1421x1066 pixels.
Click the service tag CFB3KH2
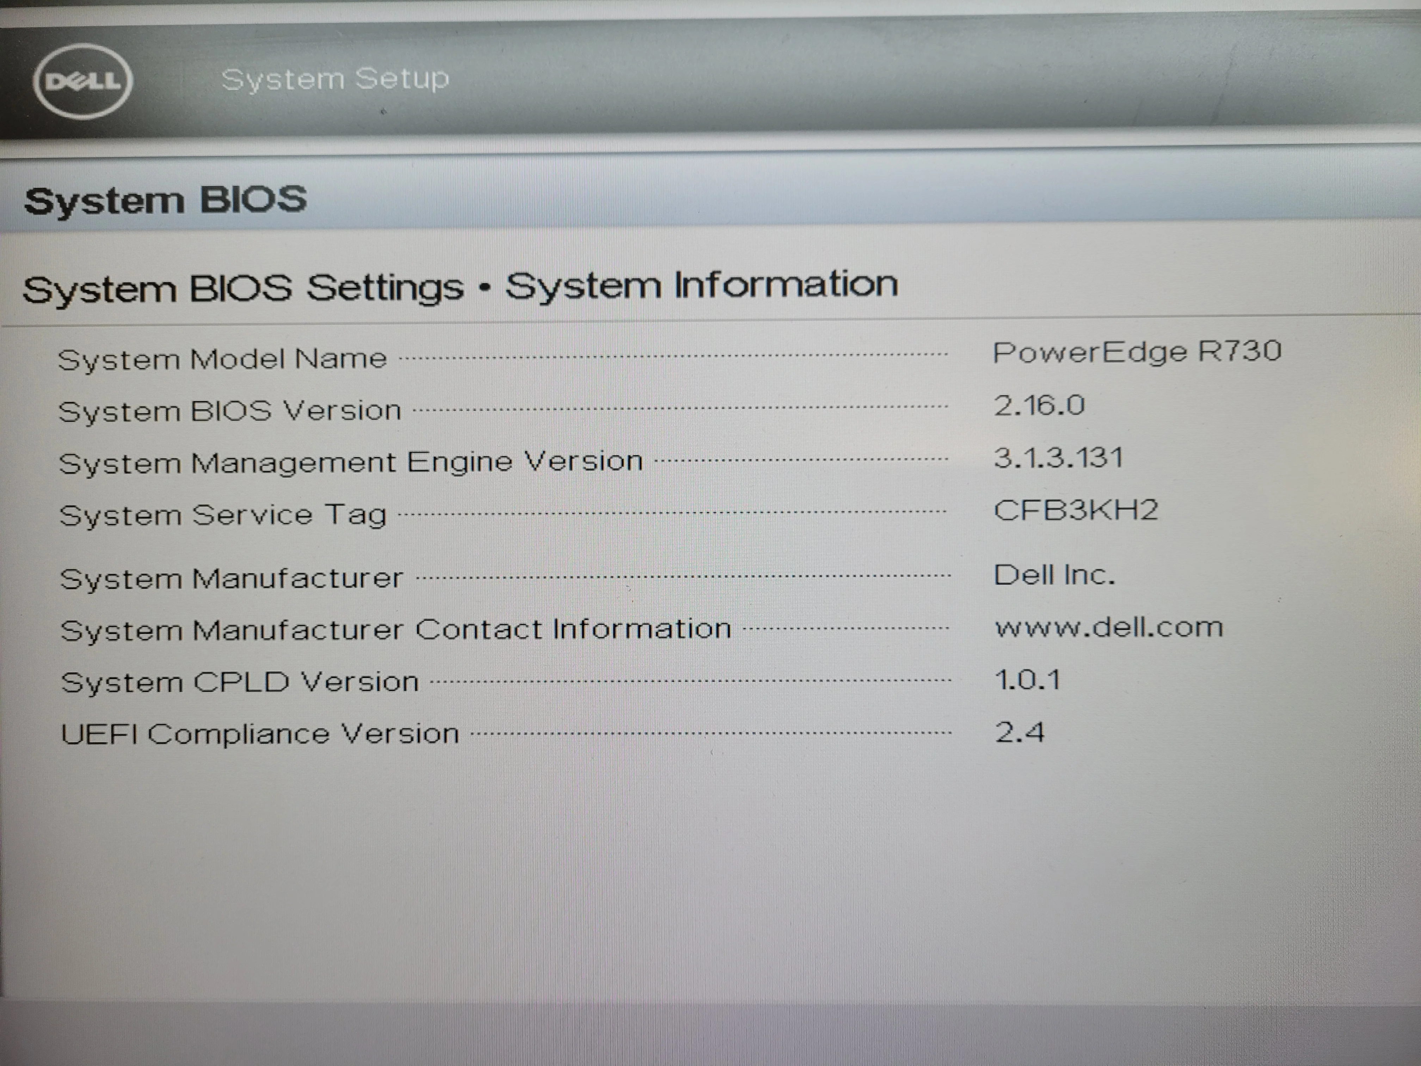click(1076, 510)
